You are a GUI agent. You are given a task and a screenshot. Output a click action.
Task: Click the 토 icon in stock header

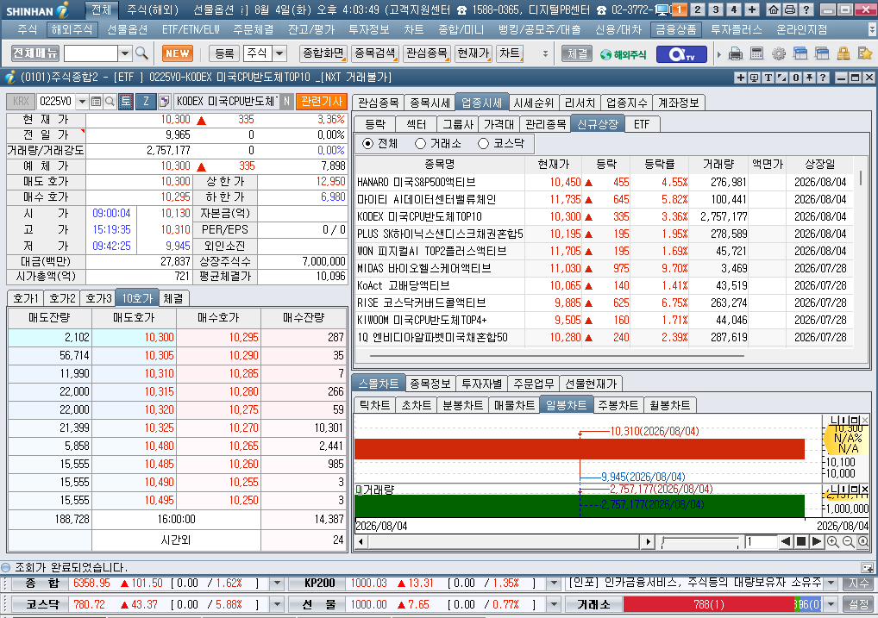[125, 102]
